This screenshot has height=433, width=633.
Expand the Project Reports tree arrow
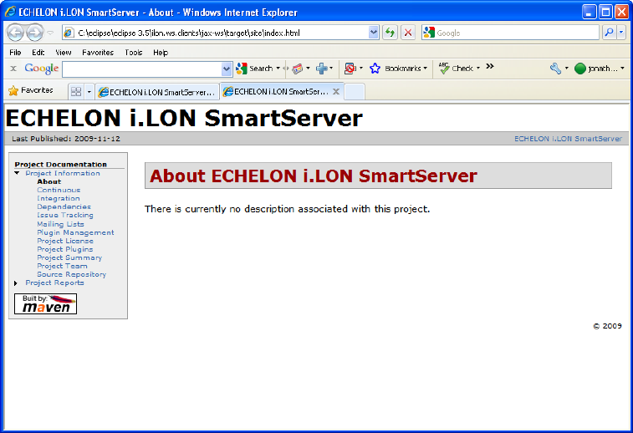pos(16,283)
